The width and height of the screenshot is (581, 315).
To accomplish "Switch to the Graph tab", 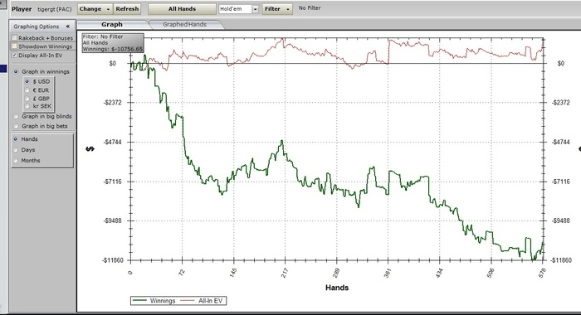I will point(112,24).
